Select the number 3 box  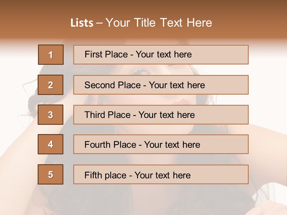pos(51,115)
